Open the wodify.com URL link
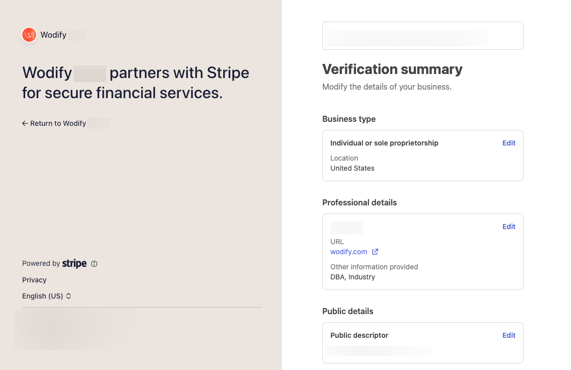Screen dimensions: 571x370 pyautogui.click(x=348, y=252)
